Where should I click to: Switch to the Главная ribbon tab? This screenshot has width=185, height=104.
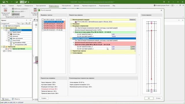(x=11, y=6)
